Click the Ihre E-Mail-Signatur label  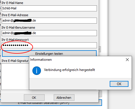tap(15, 61)
